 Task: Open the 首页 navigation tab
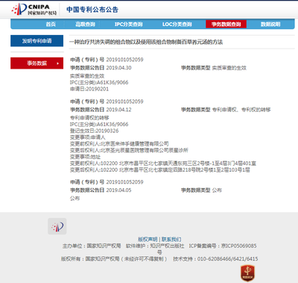coord(51,24)
